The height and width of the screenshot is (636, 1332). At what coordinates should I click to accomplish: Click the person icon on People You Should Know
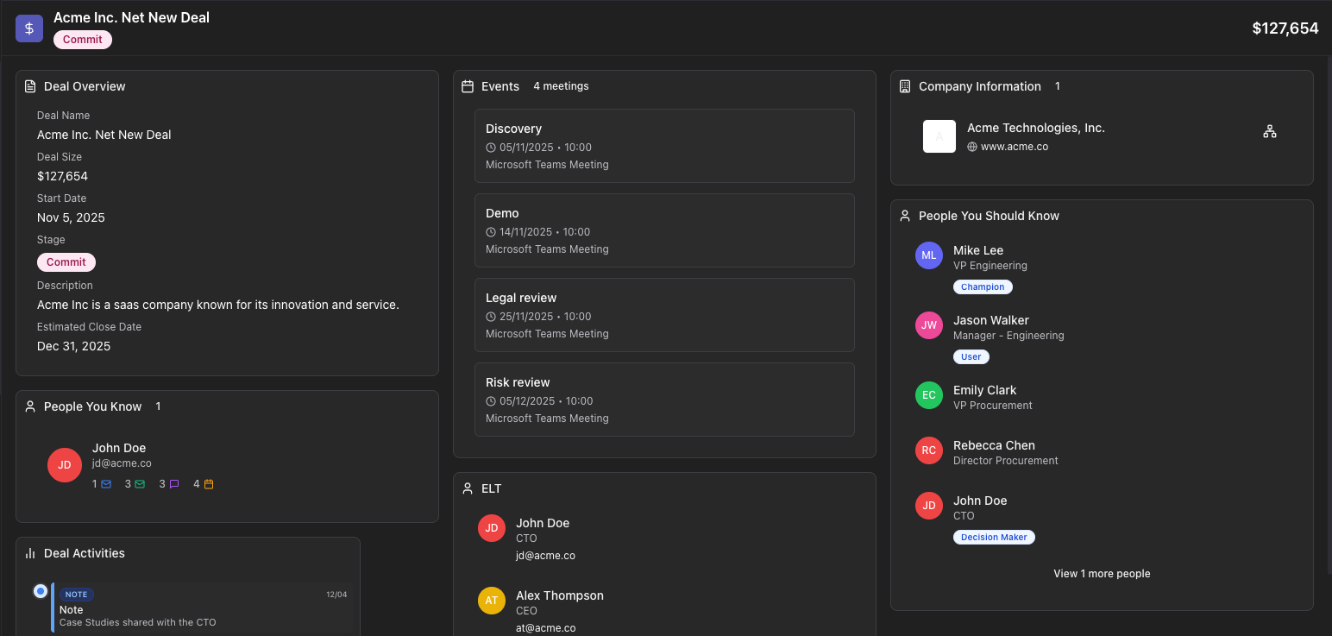(x=904, y=215)
